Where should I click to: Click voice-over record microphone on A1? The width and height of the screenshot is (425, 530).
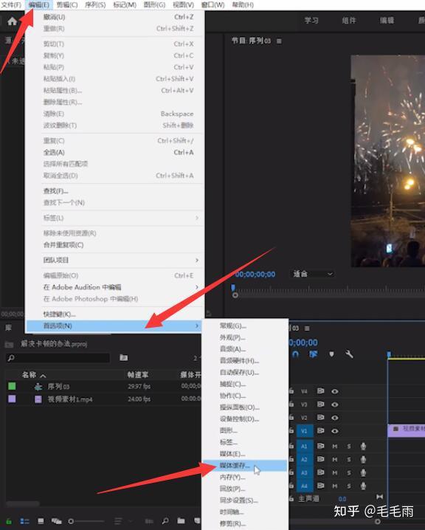(x=363, y=446)
